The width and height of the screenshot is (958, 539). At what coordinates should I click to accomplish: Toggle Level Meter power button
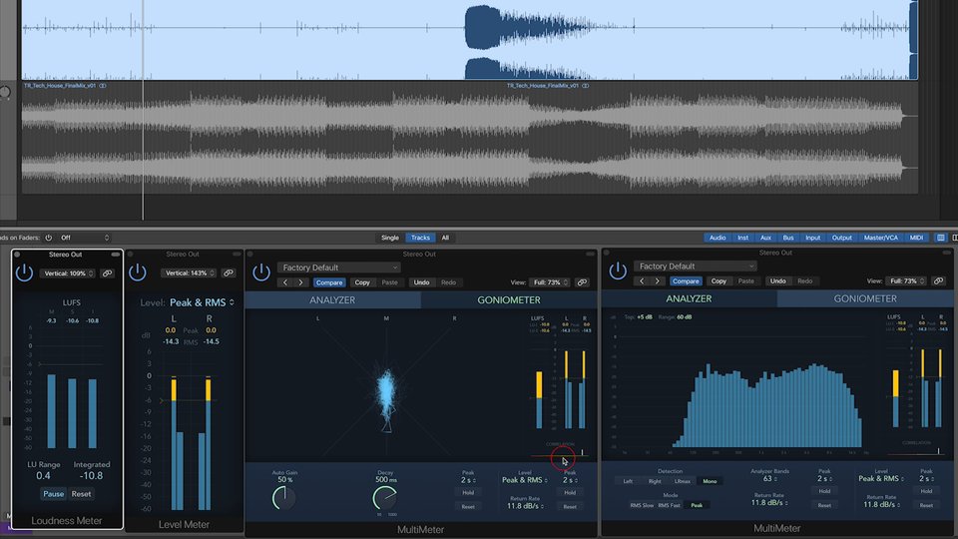point(138,271)
